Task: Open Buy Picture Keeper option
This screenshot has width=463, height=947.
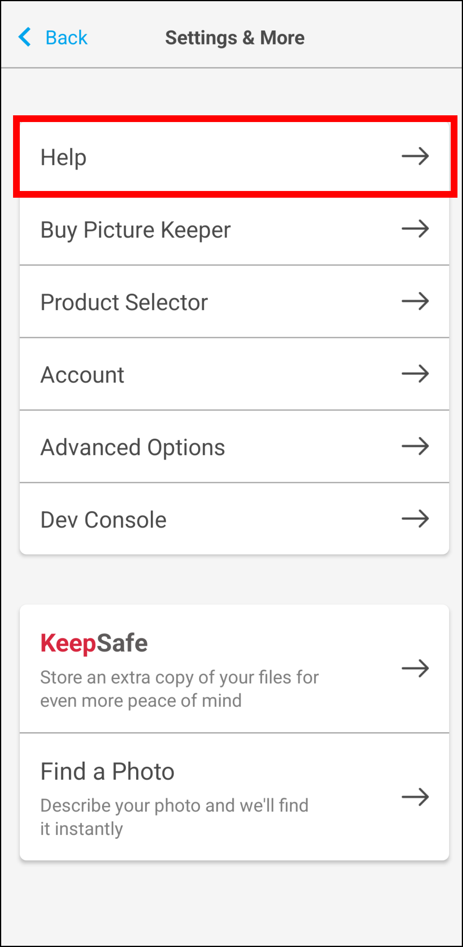Action: point(235,229)
